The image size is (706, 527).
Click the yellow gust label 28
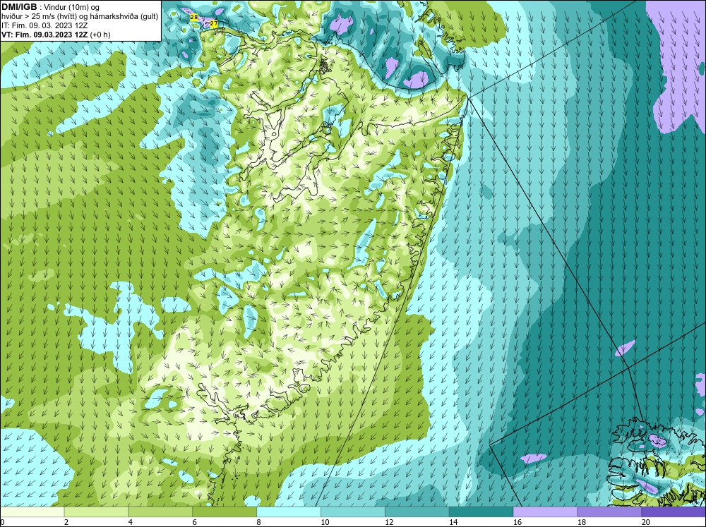pyautogui.click(x=194, y=17)
